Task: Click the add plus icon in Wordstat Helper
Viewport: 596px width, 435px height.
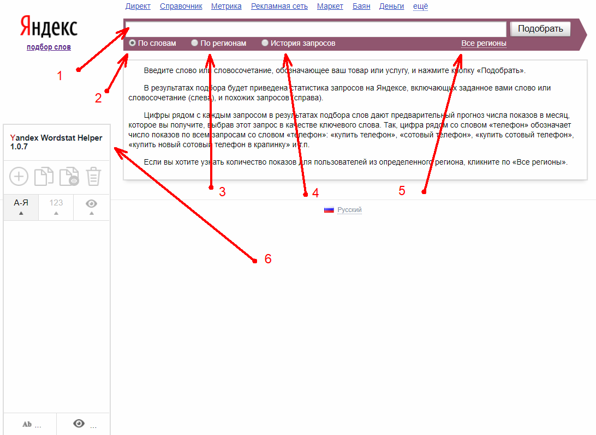Action: pos(19,177)
